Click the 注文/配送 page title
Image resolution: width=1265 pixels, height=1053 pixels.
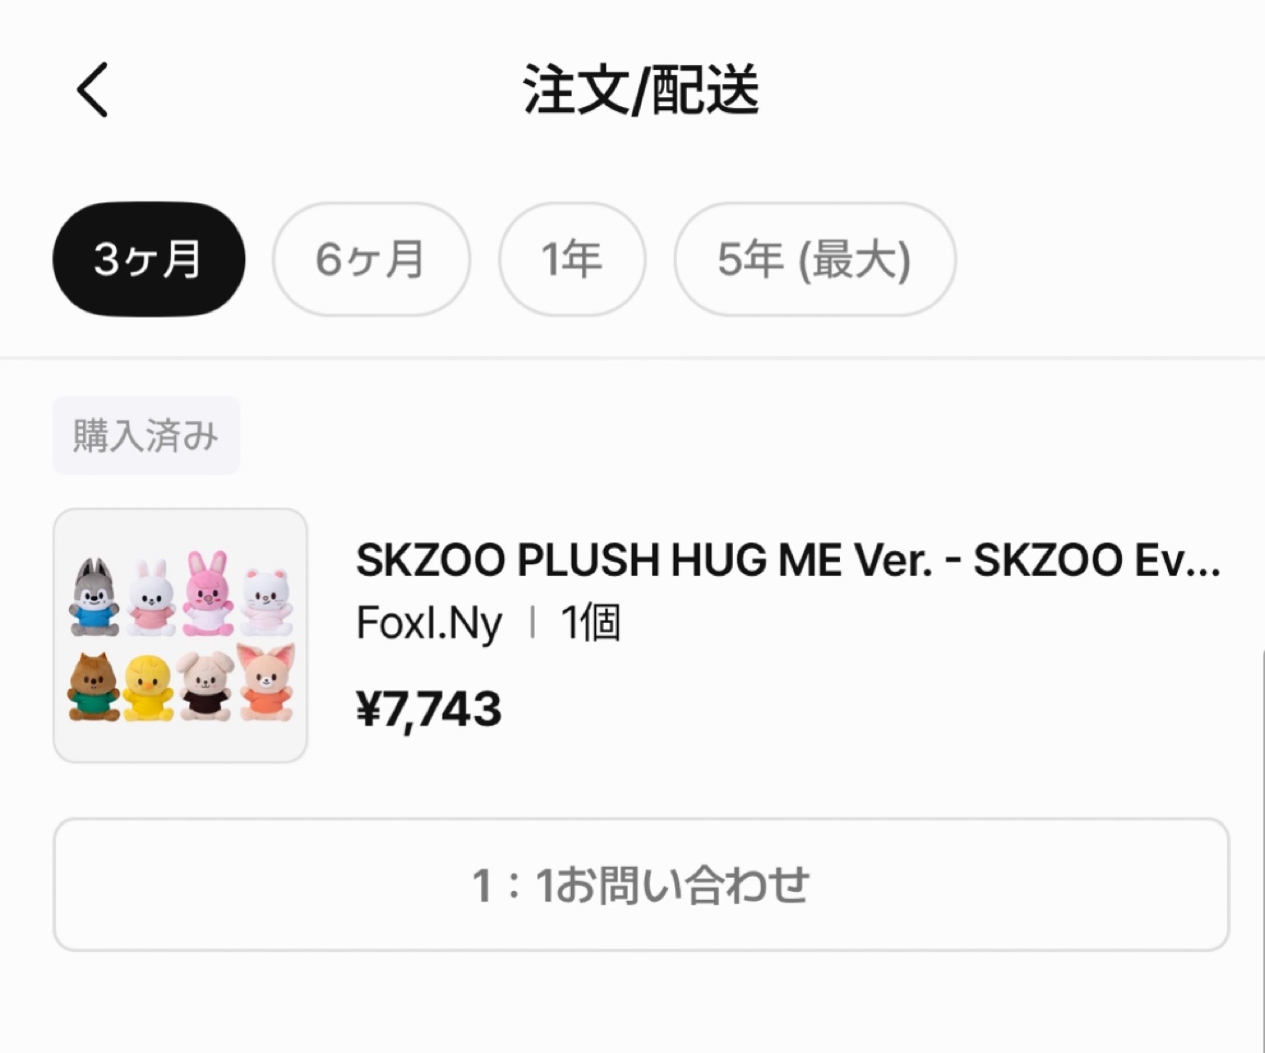[x=641, y=89]
